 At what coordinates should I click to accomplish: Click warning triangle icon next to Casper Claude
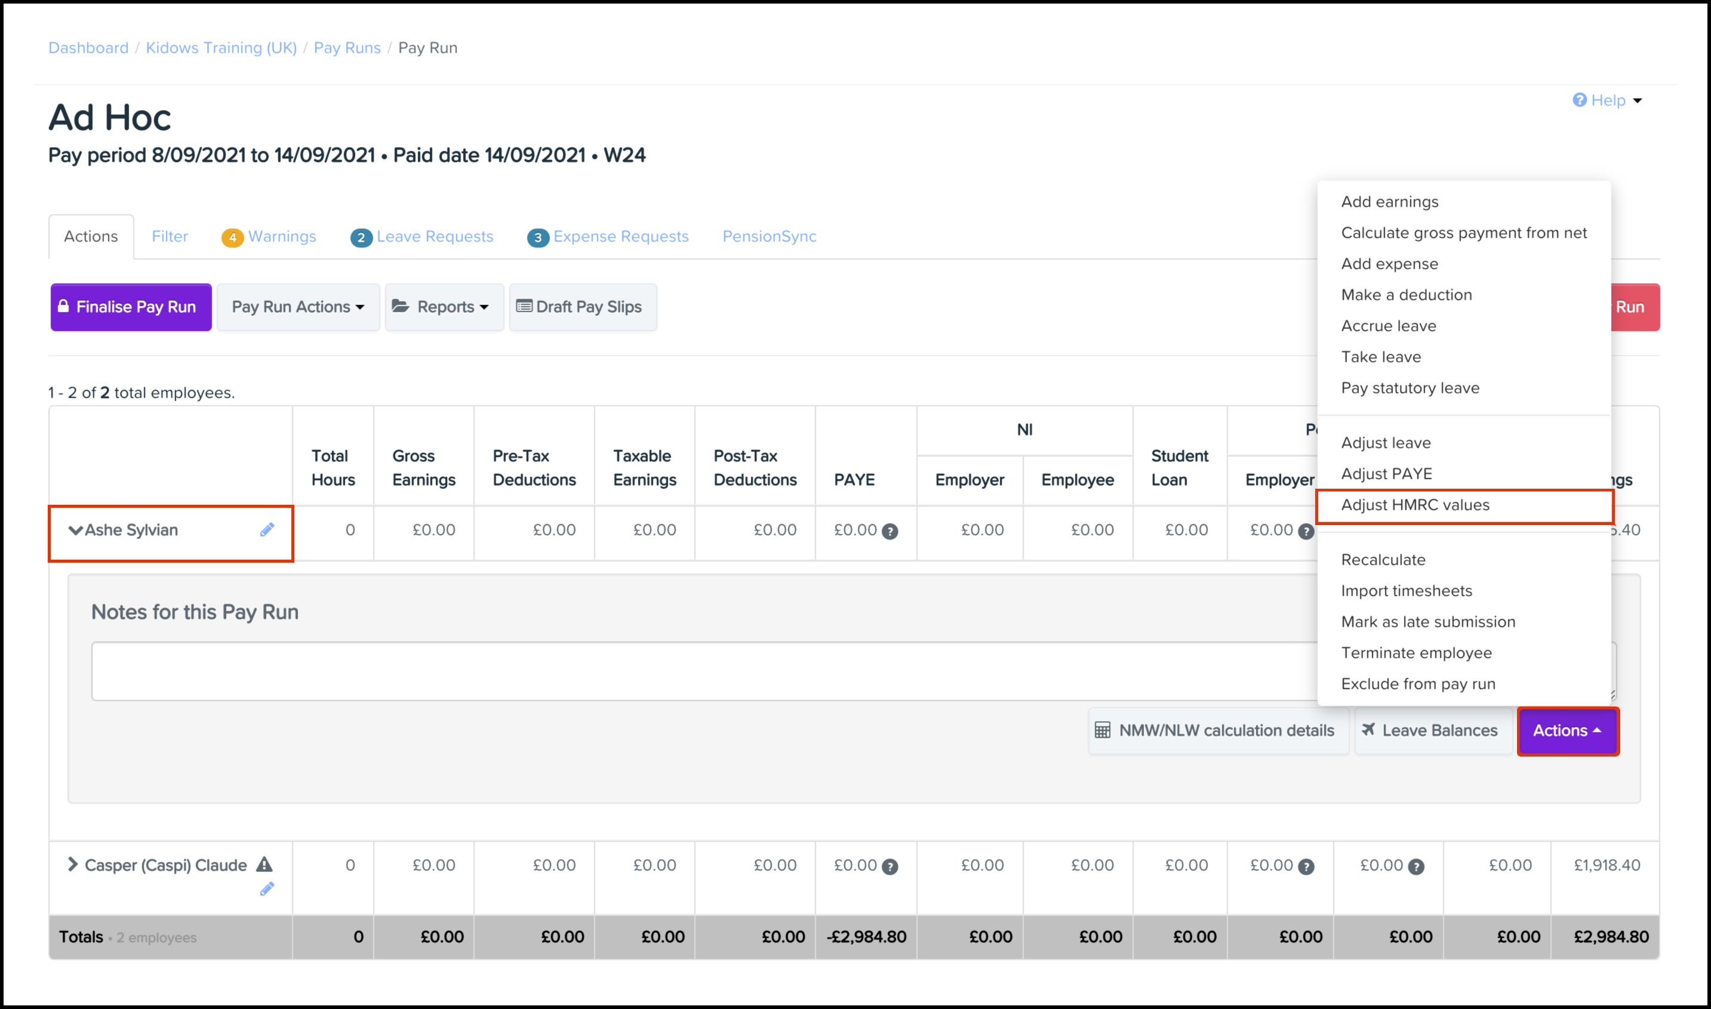click(264, 865)
